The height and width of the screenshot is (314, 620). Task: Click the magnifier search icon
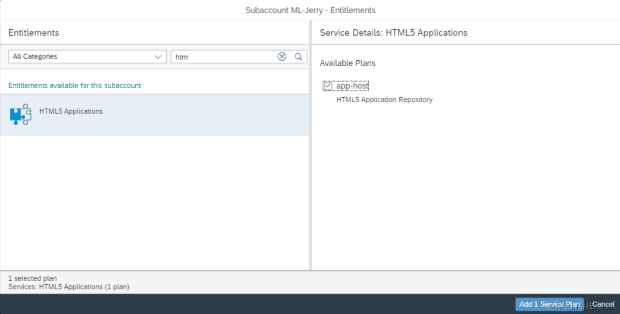click(298, 56)
